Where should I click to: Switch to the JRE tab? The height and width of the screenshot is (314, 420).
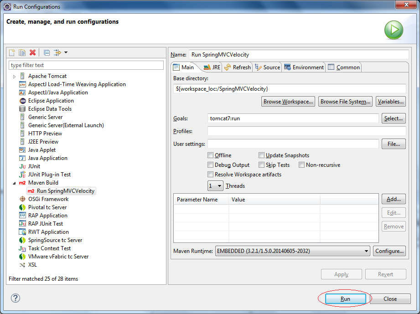[212, 67]
